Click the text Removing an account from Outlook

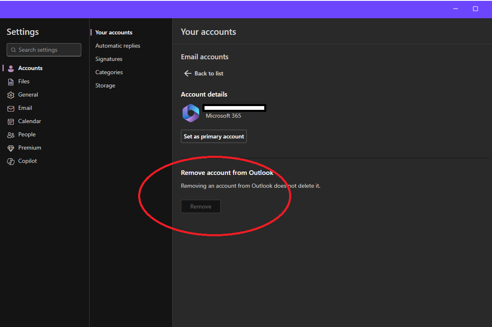pos(227,186)
